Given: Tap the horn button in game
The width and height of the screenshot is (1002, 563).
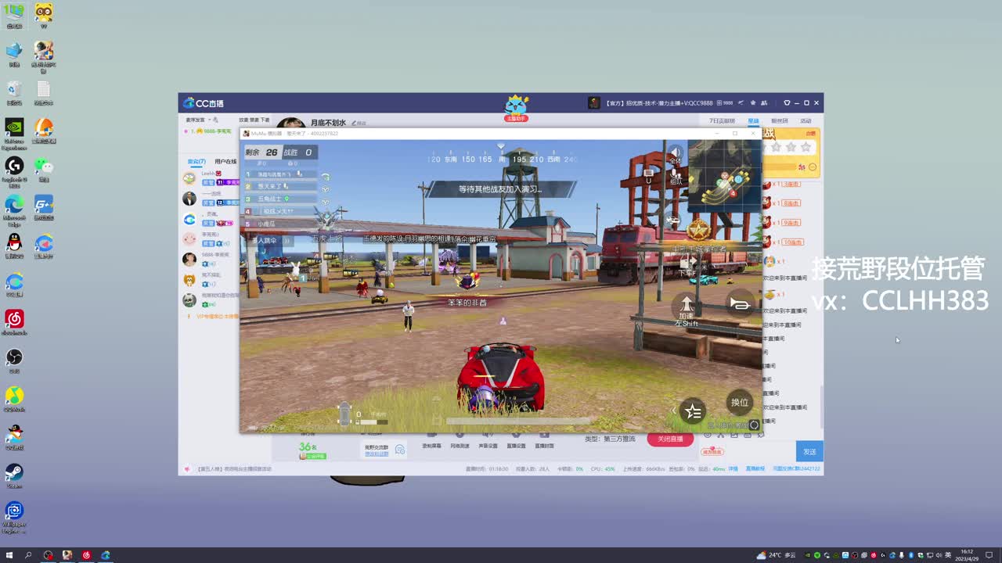Looking at the screenshot, I should 740,303.
